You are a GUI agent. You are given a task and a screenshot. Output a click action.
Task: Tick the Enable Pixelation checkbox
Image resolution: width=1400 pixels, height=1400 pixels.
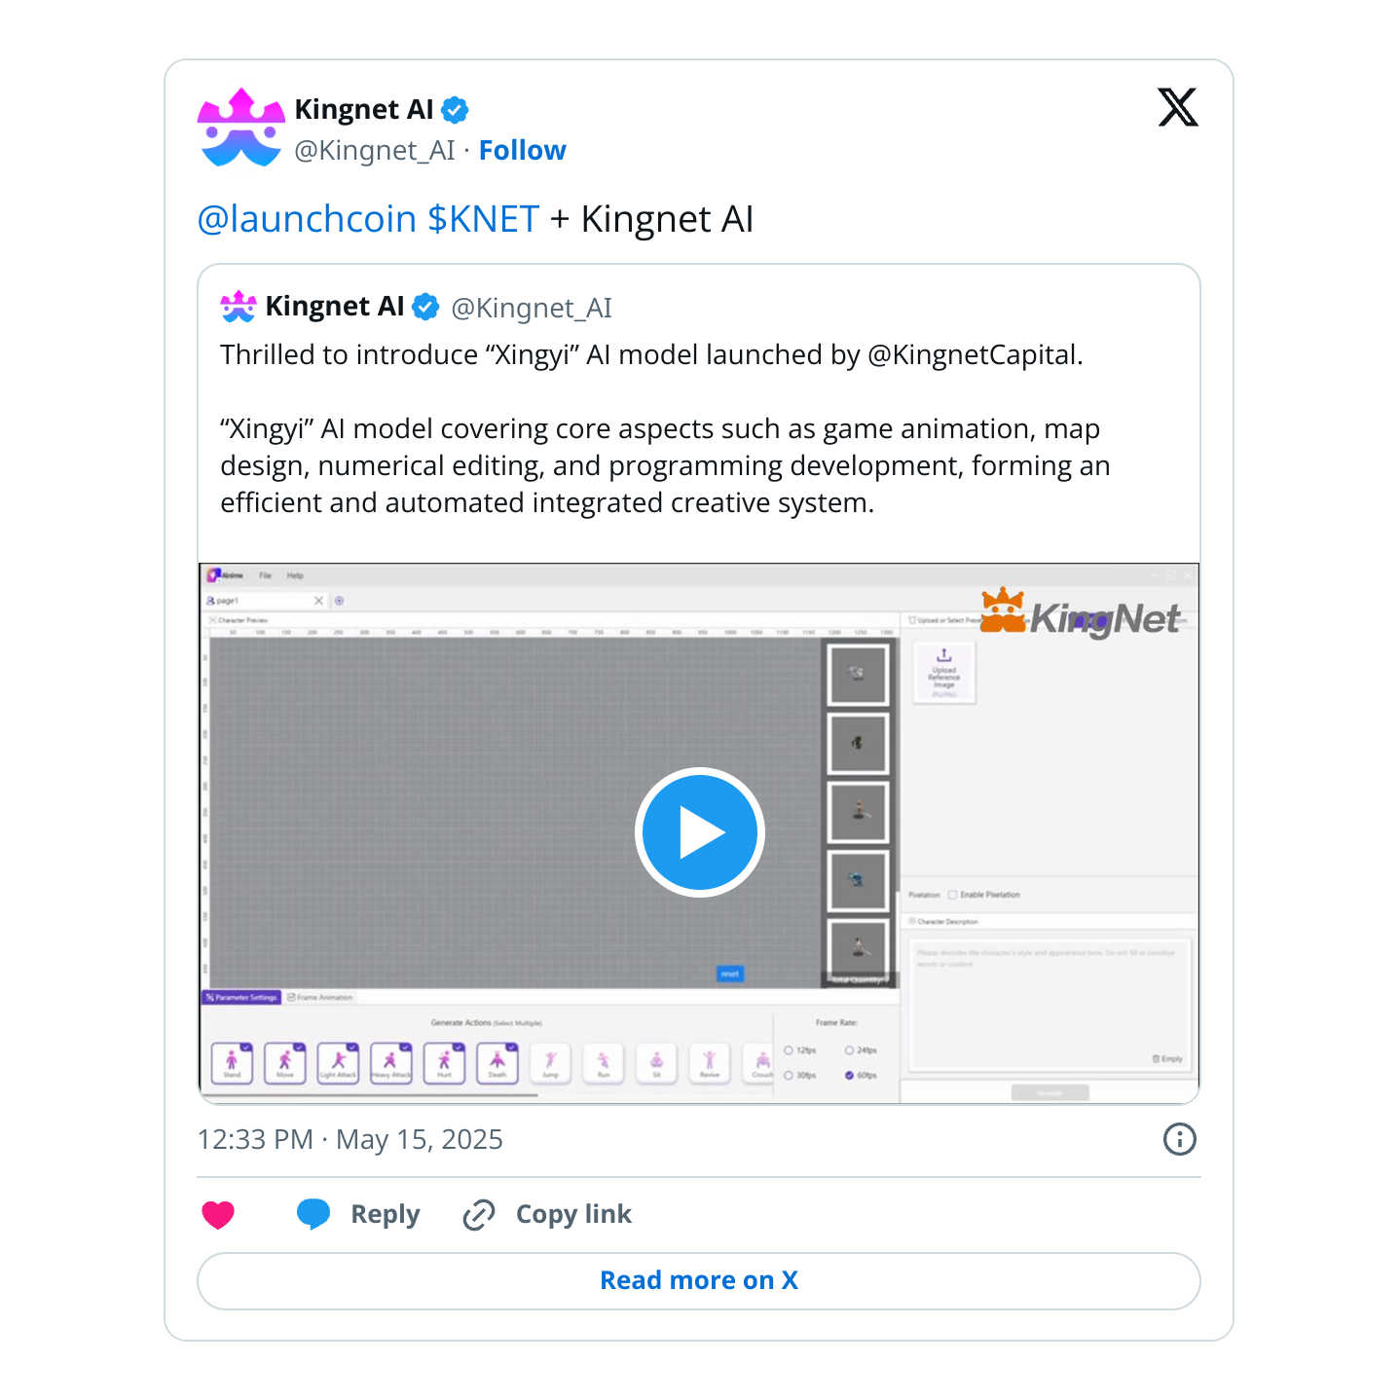(953, 895)
